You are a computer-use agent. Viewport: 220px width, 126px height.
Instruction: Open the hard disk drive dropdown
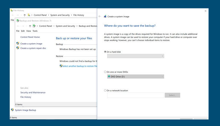click(135, 56)
